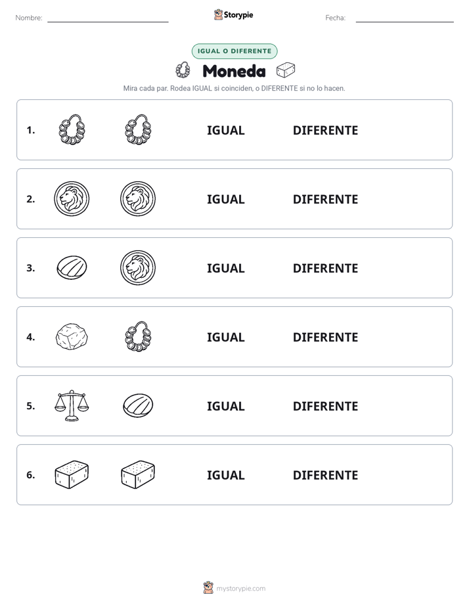Click the second coin string in row 1
The image size is (469, 607).
[x=138, y=129]
